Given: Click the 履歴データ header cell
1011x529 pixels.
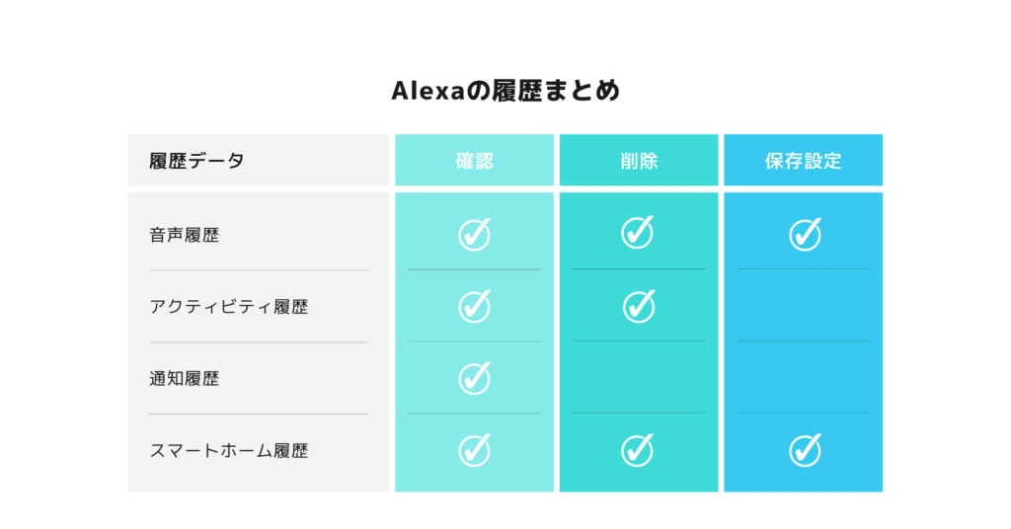Looking at the screenshot, I should pyautogui.click(x=259, y=160).
